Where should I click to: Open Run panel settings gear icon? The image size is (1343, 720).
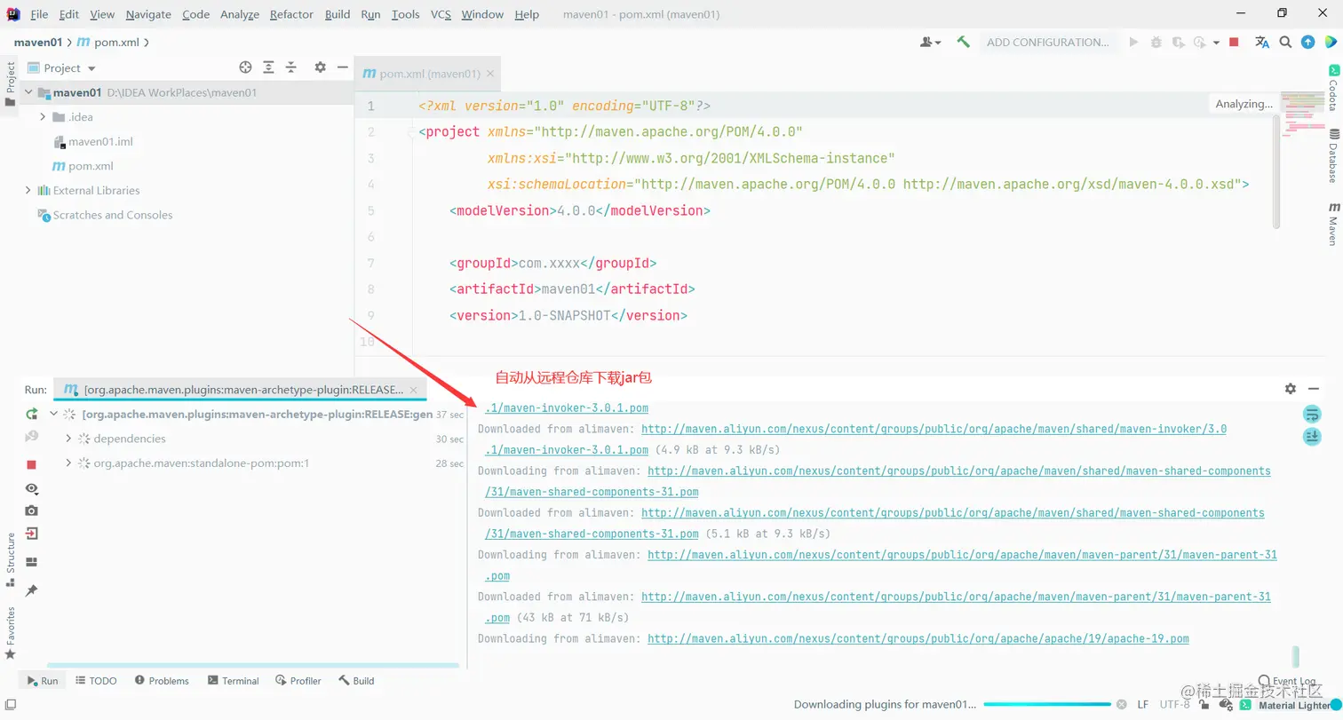[1291, 389]
